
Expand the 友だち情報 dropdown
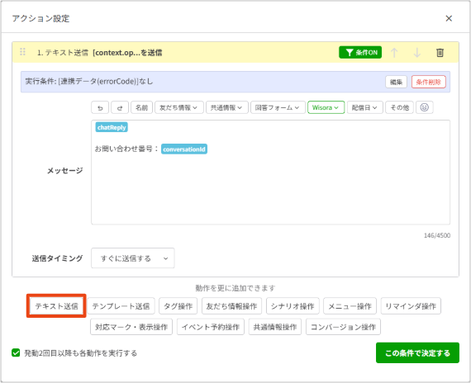179,107
